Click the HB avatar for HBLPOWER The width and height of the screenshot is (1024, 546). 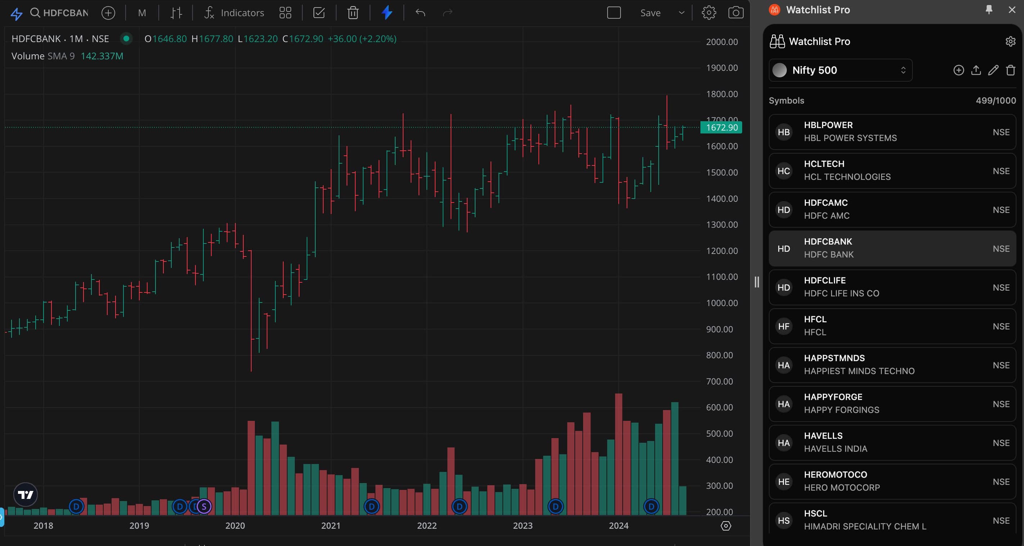pos(784,132)
